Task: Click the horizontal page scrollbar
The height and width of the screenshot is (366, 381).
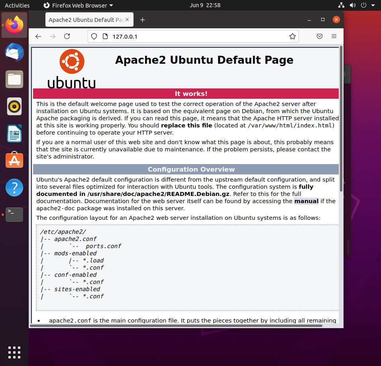Action: point(176,326)
